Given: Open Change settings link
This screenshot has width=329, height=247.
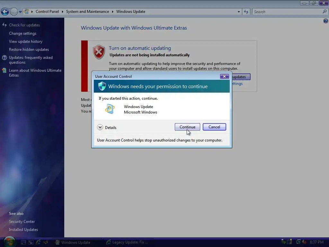Looking at the screenshot, I should pos(23,33).
